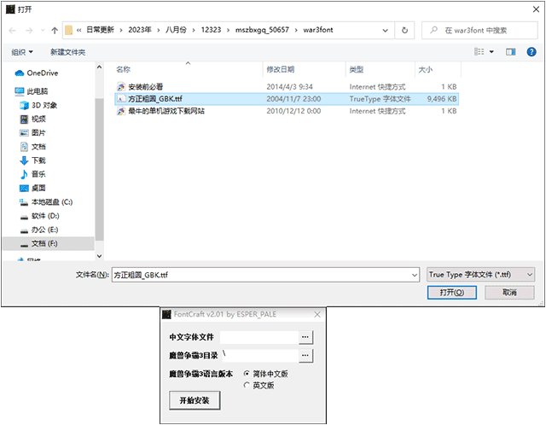
Task: Navigate to 八月份 in the address bar
Action: 176,30
